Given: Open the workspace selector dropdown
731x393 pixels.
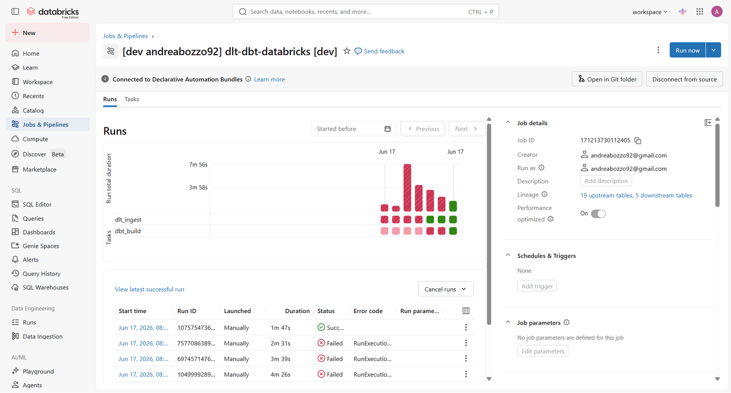Looking at the screenshot, I should [x=650, y=12].
